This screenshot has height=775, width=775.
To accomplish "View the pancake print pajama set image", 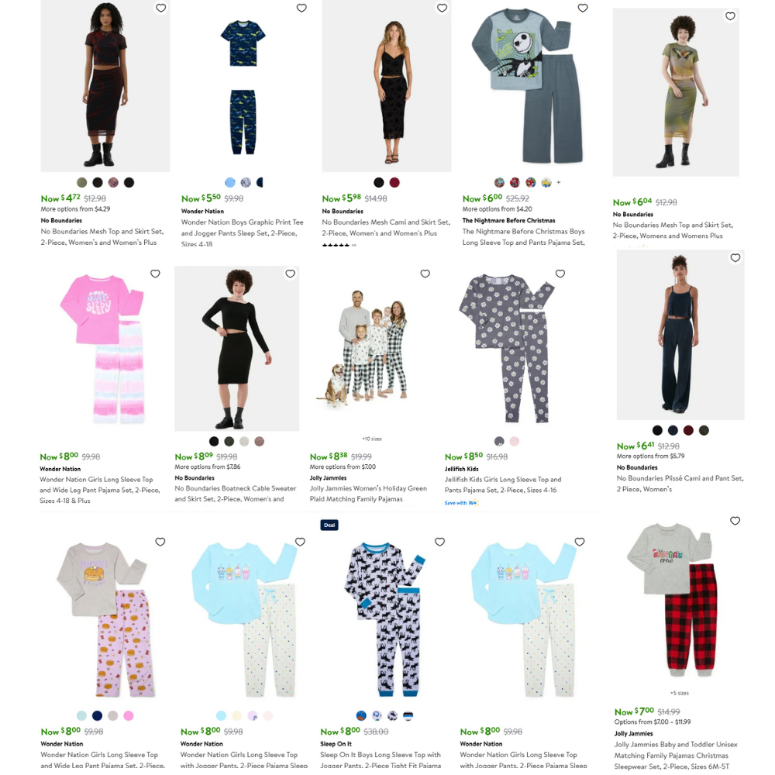I will 105,619.
